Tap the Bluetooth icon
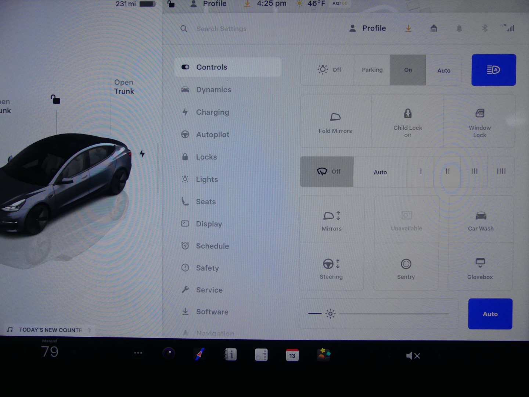This screenshot has width=529, height=397. [x=485, y=28]
